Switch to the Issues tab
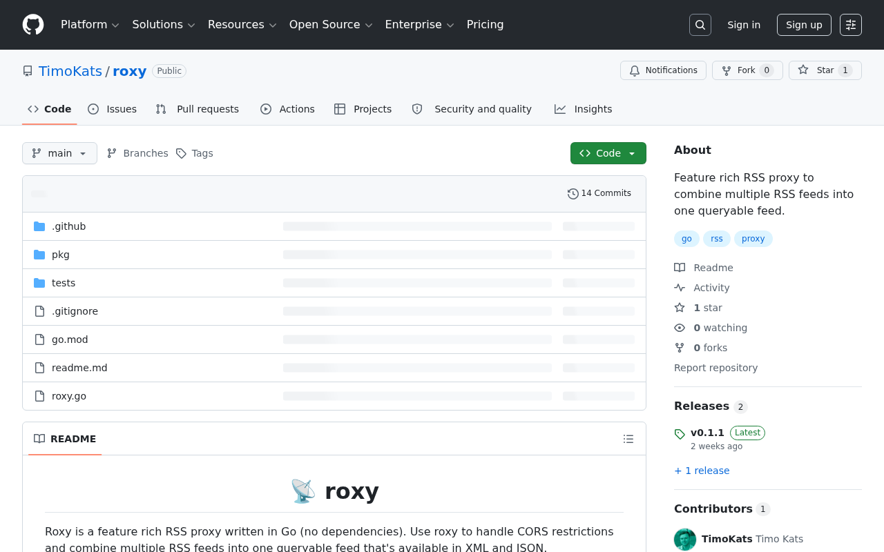This screenshot has width=884, height=552. point(113,109)
